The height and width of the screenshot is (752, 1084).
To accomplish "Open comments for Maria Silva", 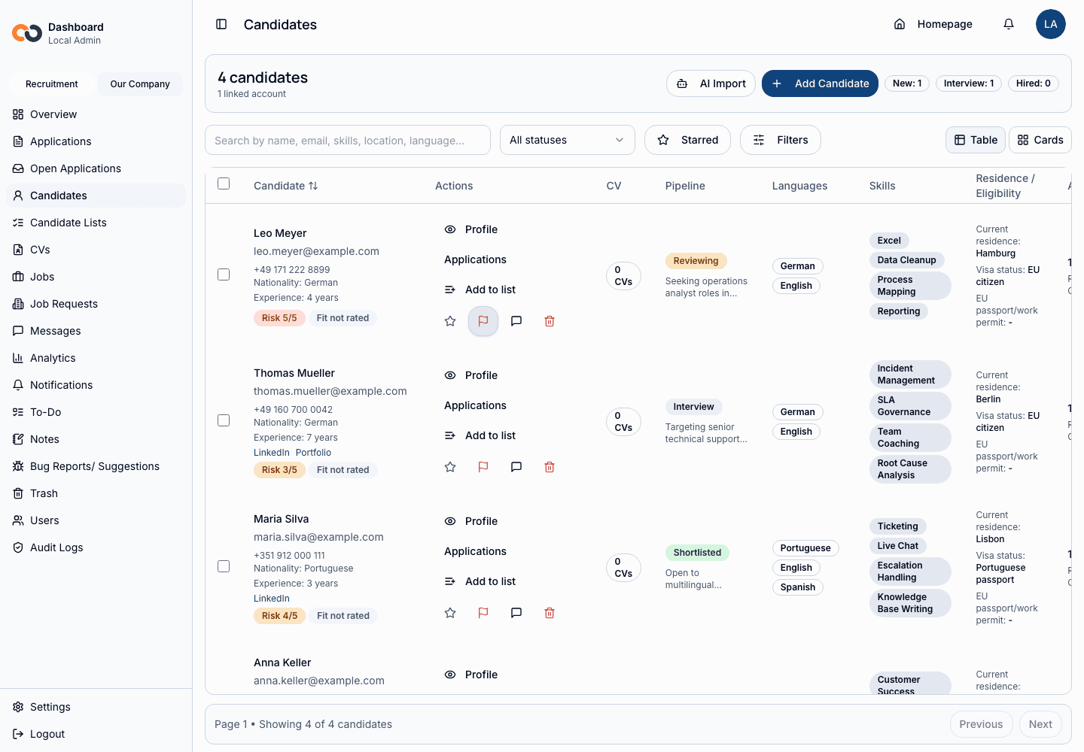I will (x=516, y=613).
